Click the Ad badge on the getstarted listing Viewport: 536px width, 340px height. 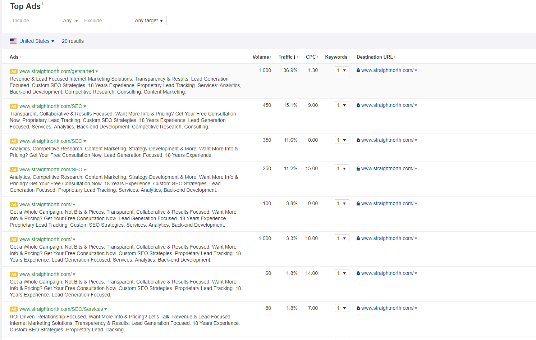click(14, 71)
